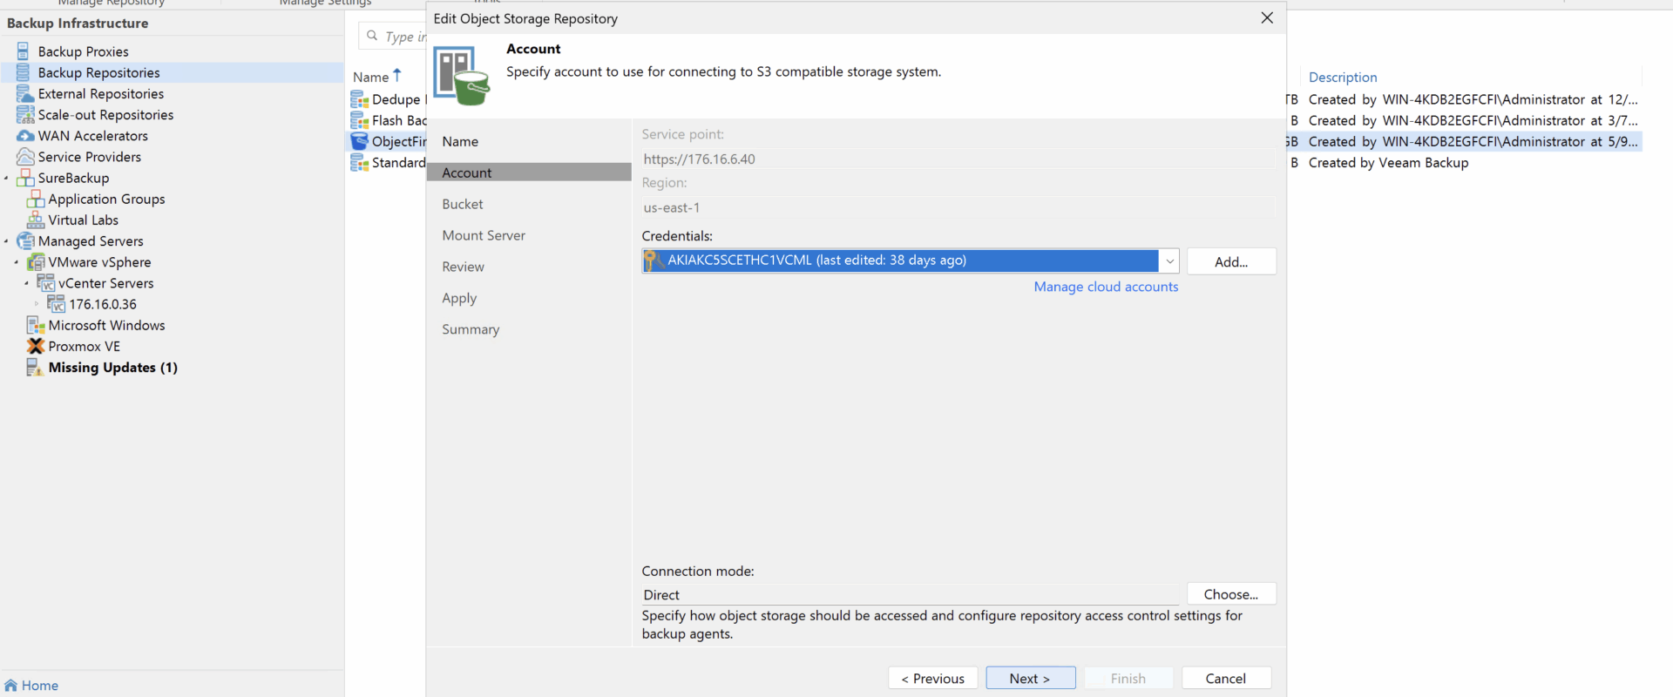
Task: Click the Missing Updates icon
Action: click(x=35, y=367)
